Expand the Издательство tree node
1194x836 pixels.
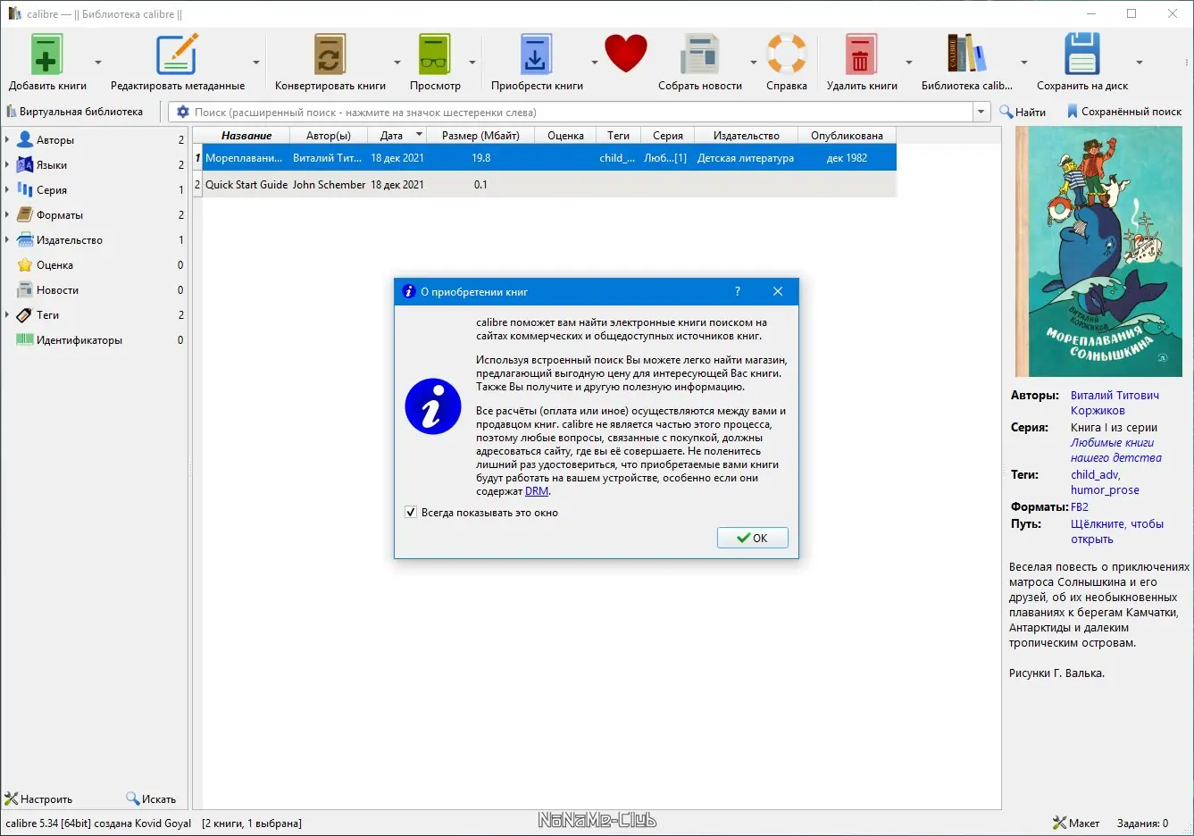(7, 240)
